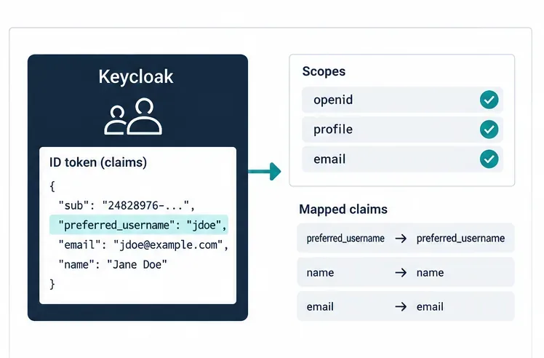Click the closing brace of the token JSON
Screen dimensions: 544x358
tap(52, 285)
